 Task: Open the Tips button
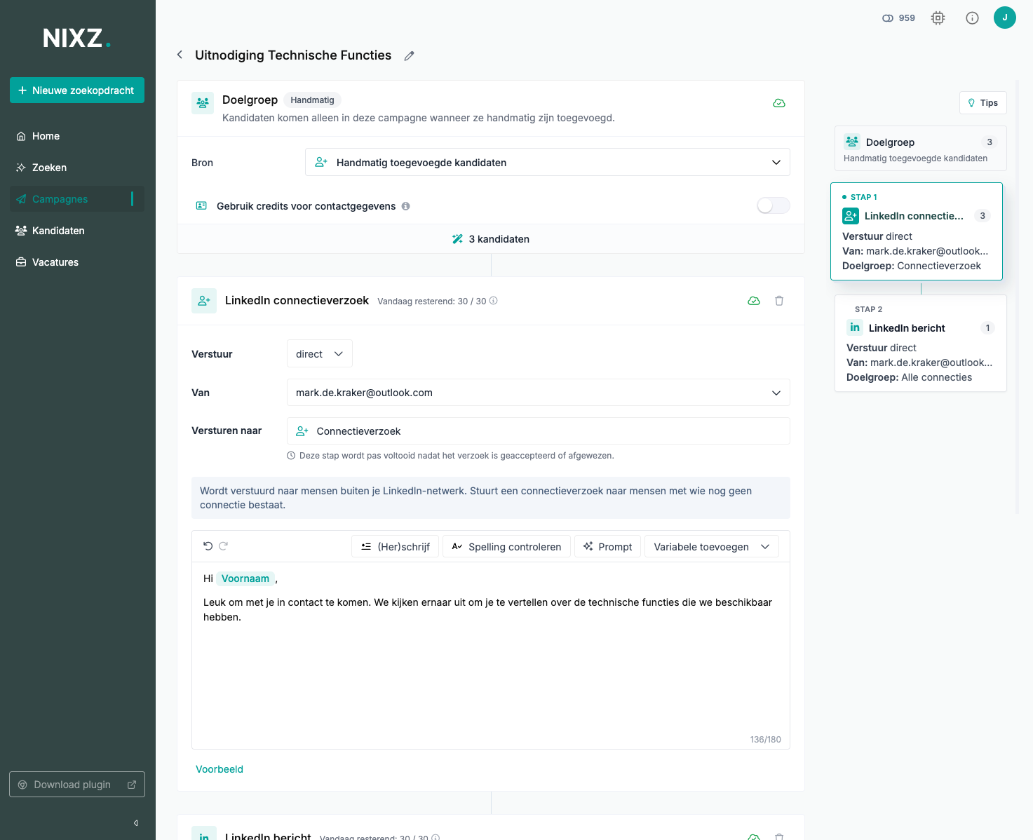click(x=983, y=102)
